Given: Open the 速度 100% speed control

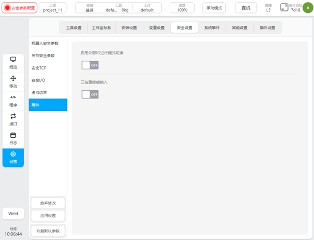Looking at the screenshot, I should coord(182,8).
